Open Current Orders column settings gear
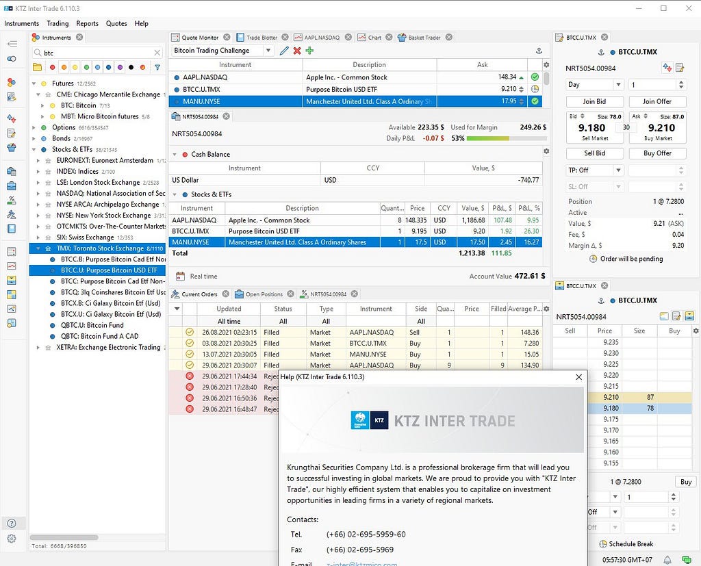The width and height of the screenshot is (701, 566). [x=546, y=309]
